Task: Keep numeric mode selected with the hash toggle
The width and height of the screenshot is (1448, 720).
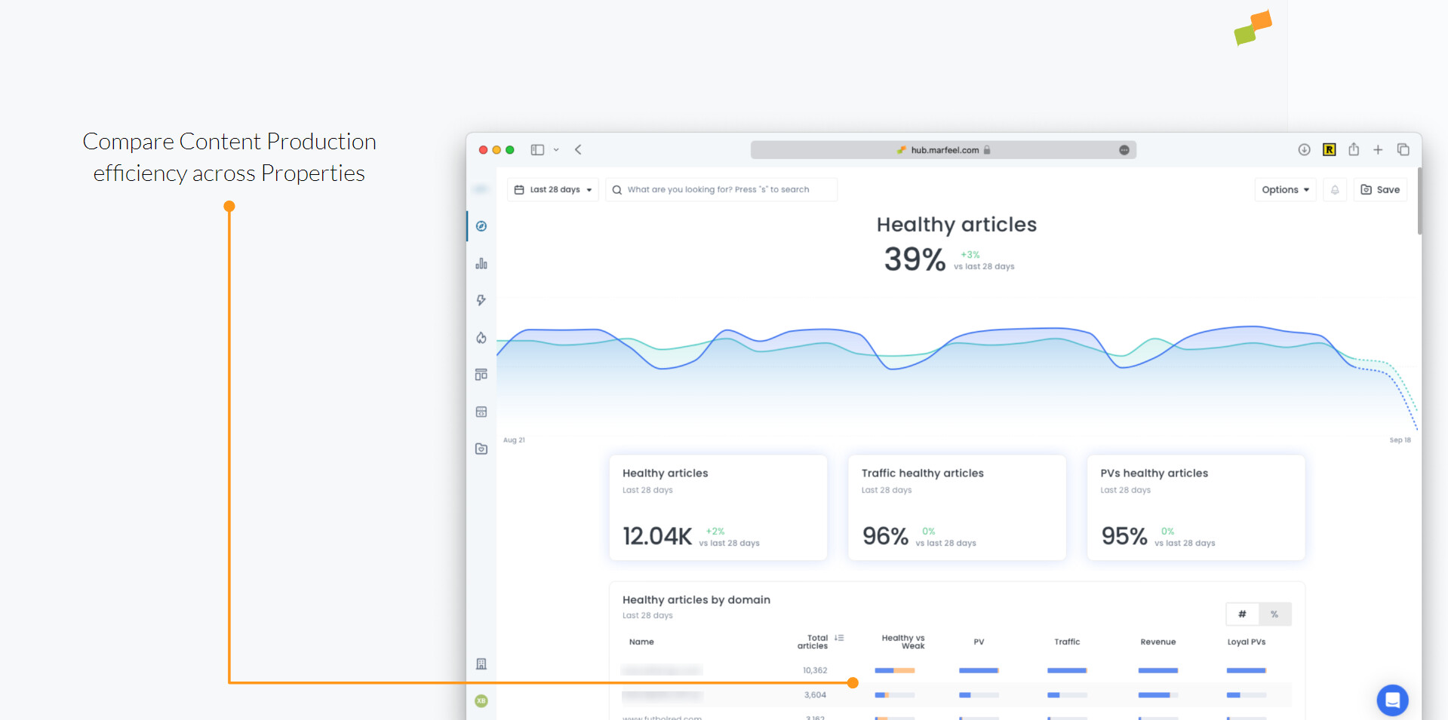Action: [1242, 614]
